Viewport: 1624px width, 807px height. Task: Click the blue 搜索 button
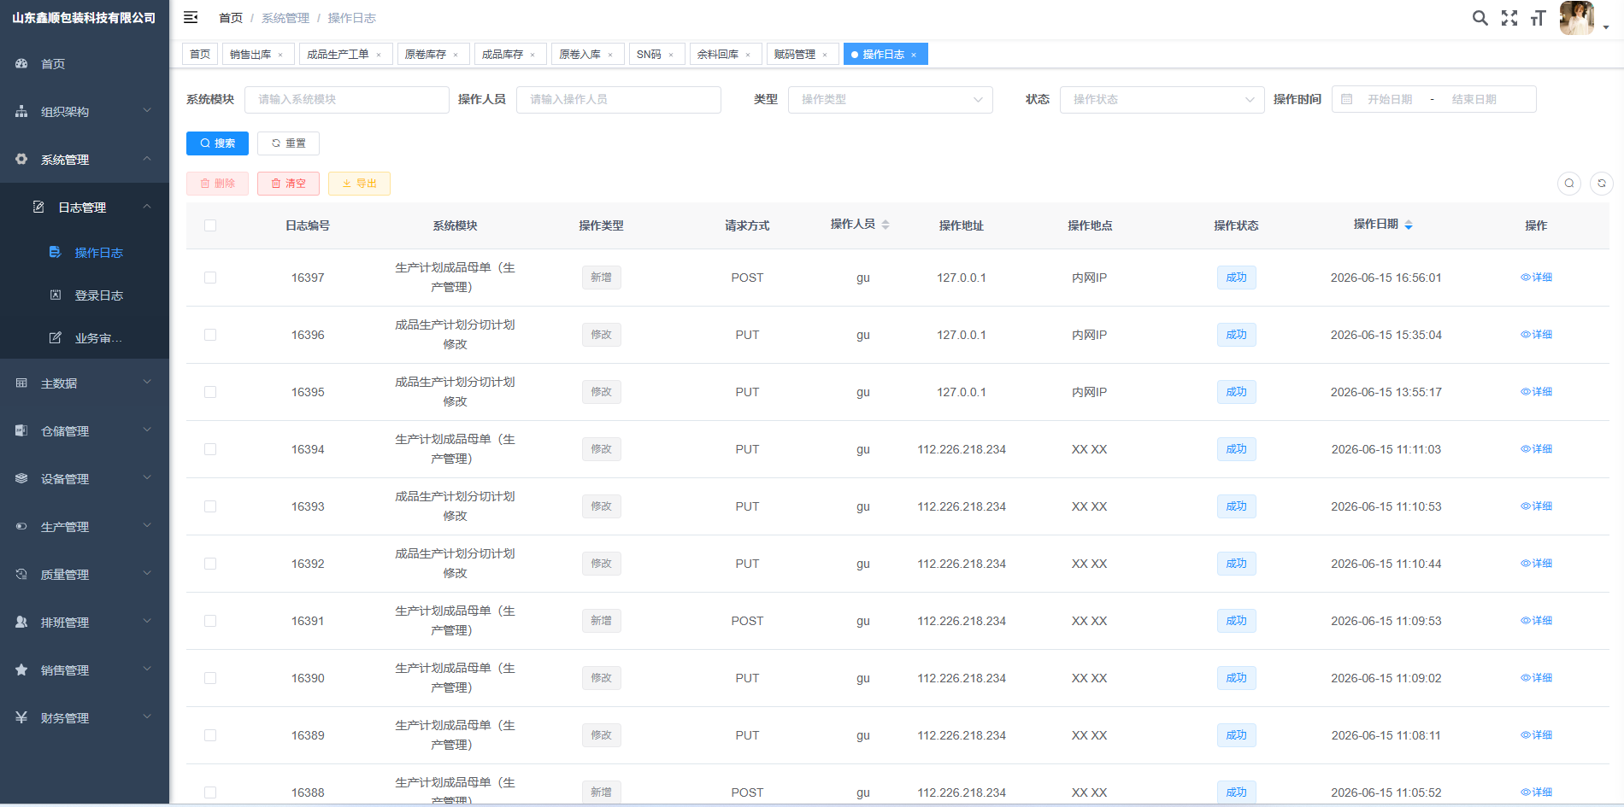[217, 143]
